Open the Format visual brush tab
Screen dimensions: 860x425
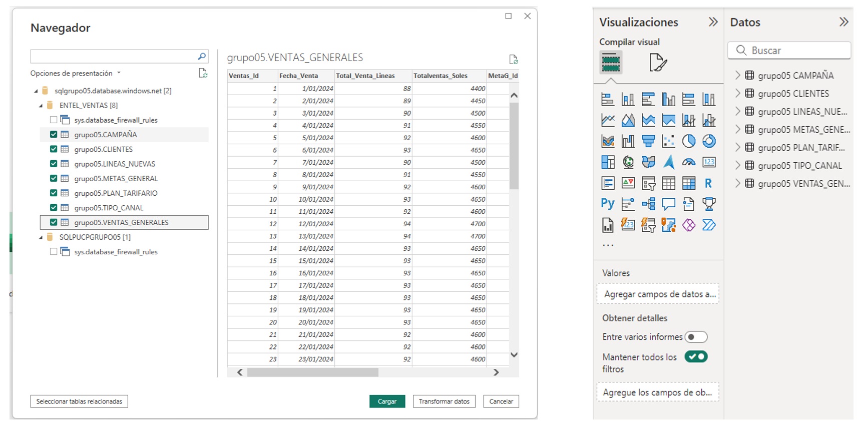[x=658, y=63]
